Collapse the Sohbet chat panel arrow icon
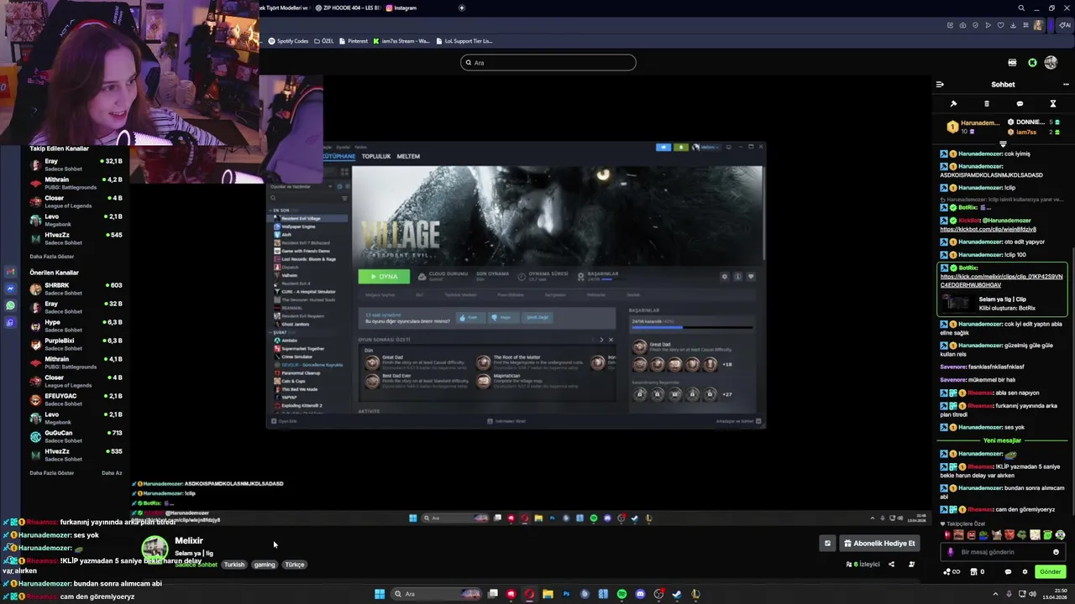The height and width of the screenshot is (604, 1075). pos(940,84)
